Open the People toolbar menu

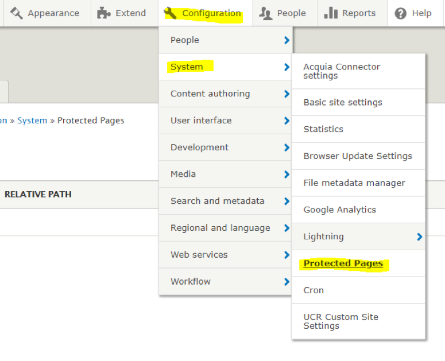(x=285, y=13)
